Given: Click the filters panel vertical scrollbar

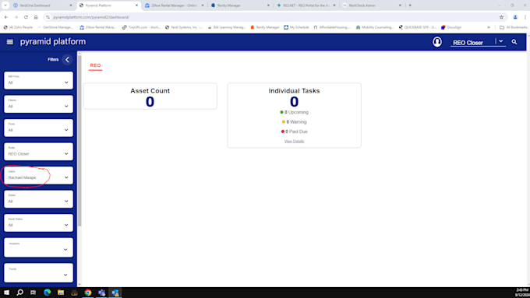Looking at the screenshot, I should 79,141.
